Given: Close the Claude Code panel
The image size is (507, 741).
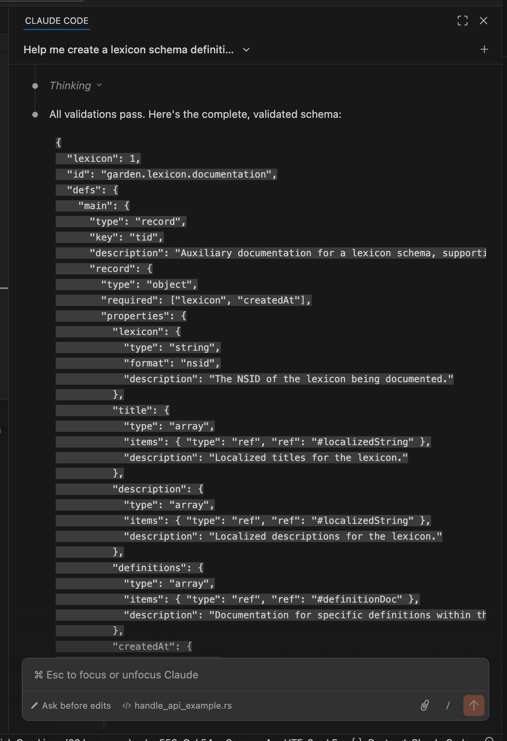Looking at the screenshot, I should coord(484,21).
